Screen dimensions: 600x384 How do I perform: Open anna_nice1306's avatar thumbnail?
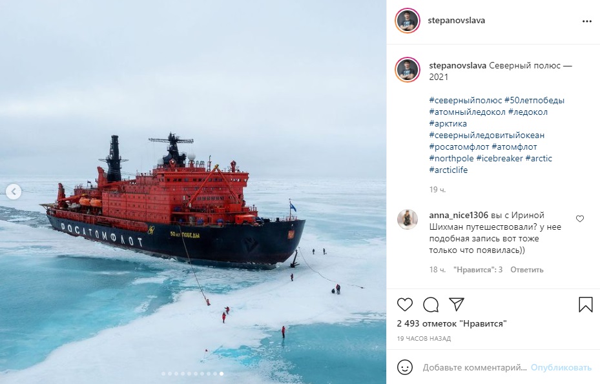[408, 219]
